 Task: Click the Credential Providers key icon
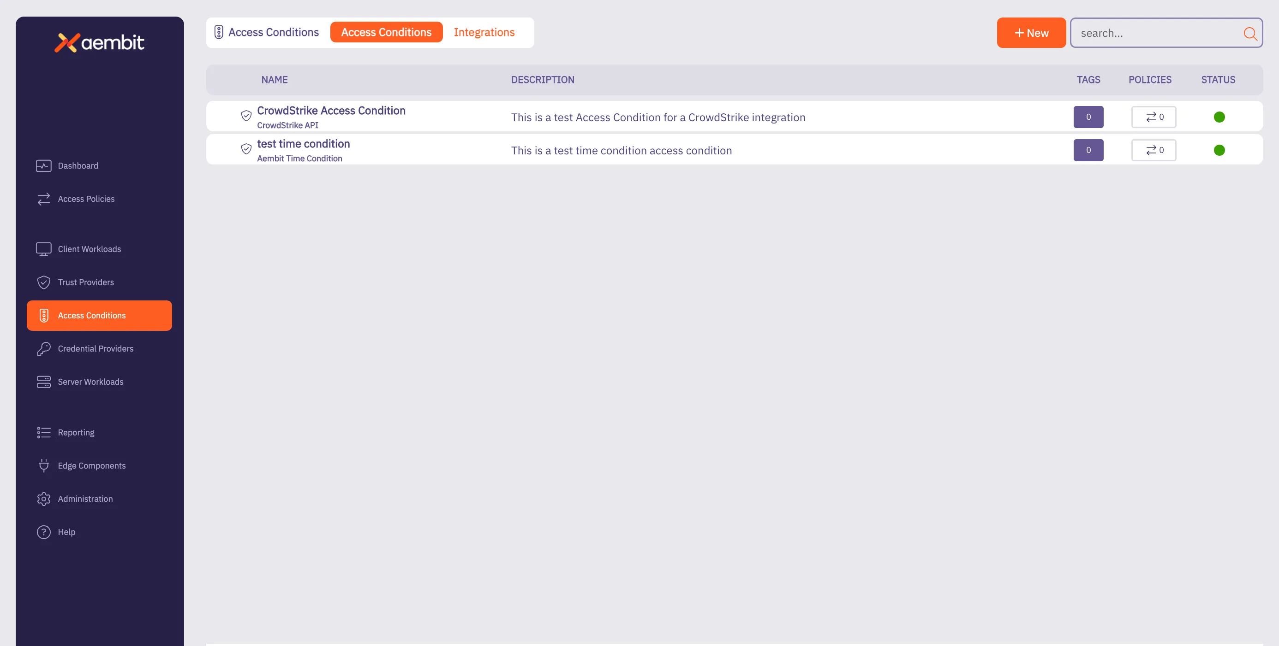(x=44, y=348)
